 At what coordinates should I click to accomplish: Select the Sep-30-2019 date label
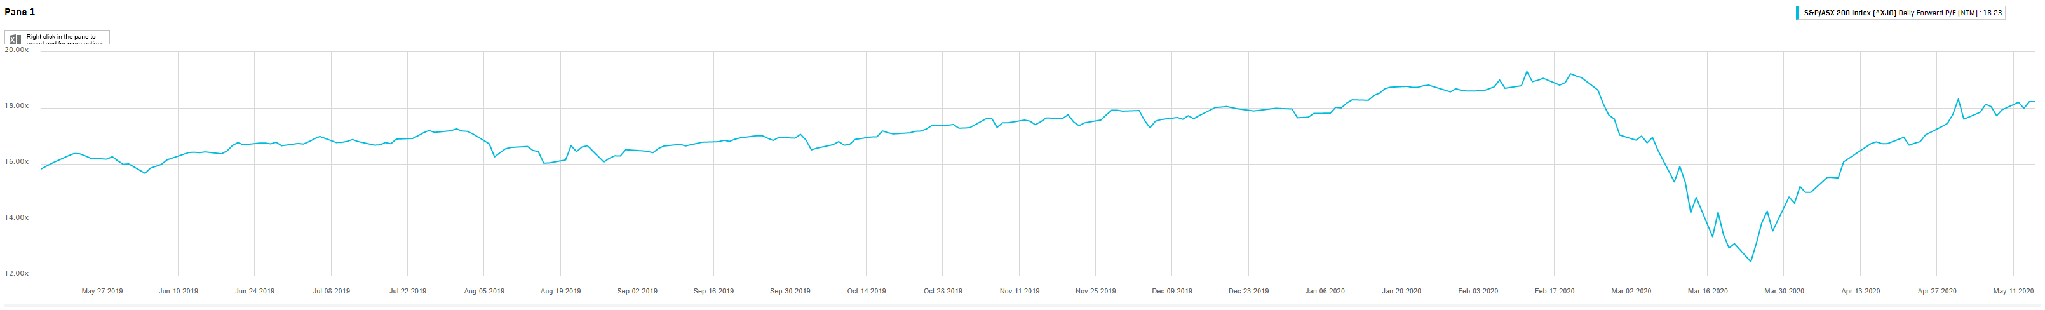pyautogui.click(x=790, y=291)
